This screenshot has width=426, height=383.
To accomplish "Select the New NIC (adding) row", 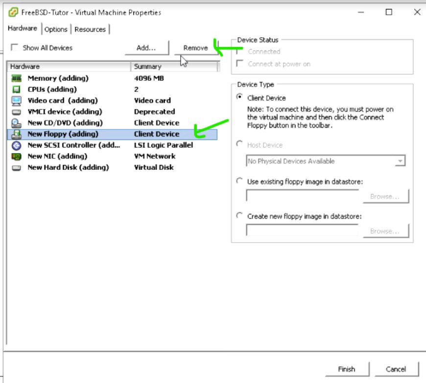I will [112, 157].
